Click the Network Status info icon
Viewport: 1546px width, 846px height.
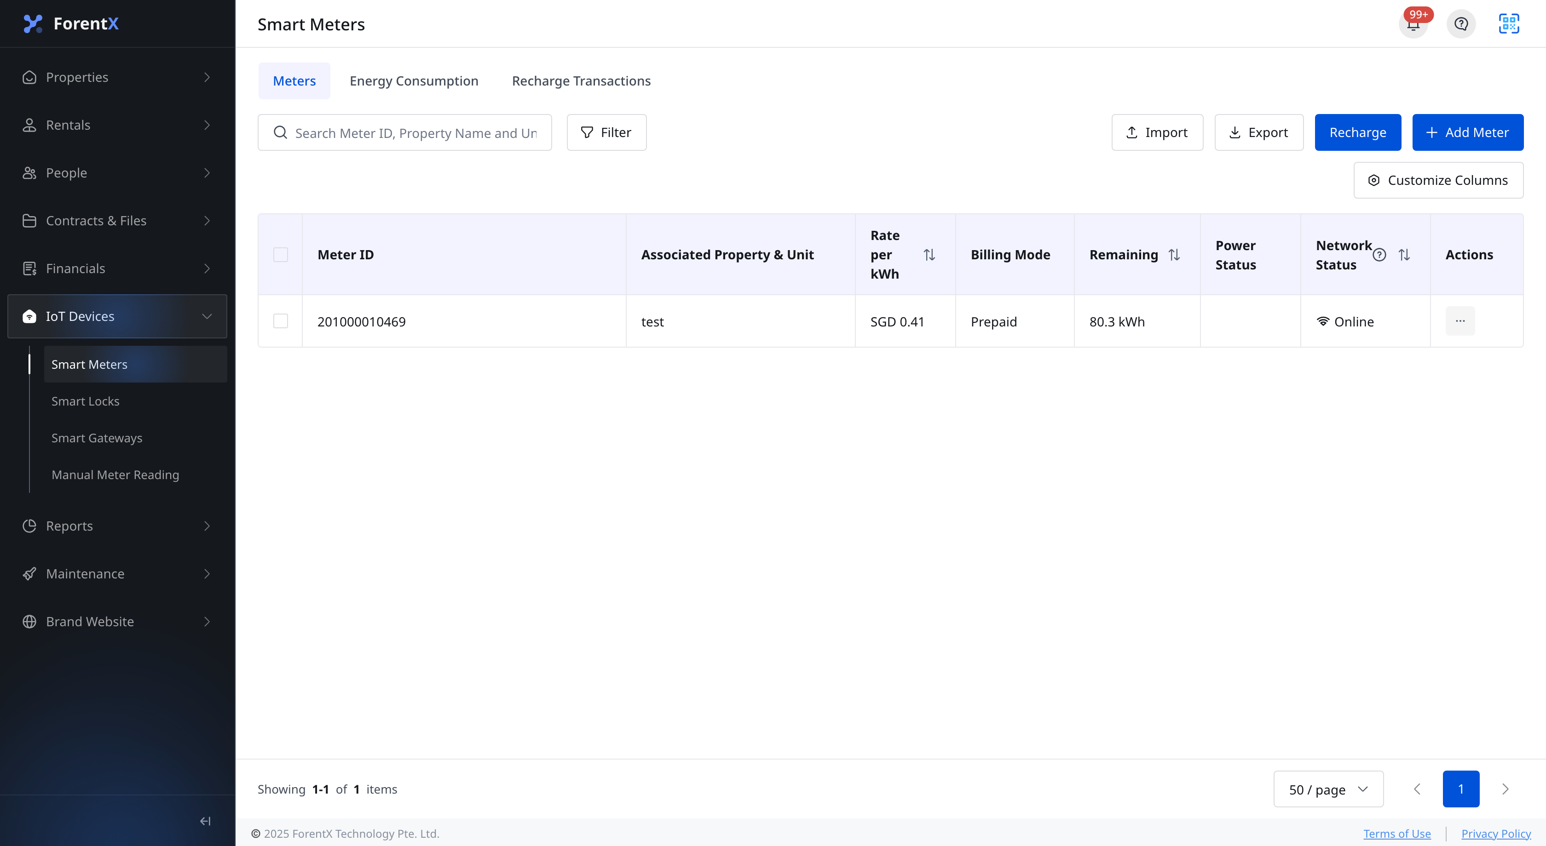tap(1379, 255)
